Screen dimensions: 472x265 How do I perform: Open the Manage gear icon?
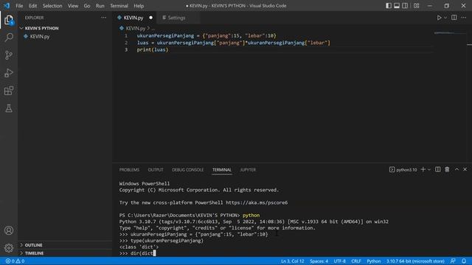click(9, 248)
